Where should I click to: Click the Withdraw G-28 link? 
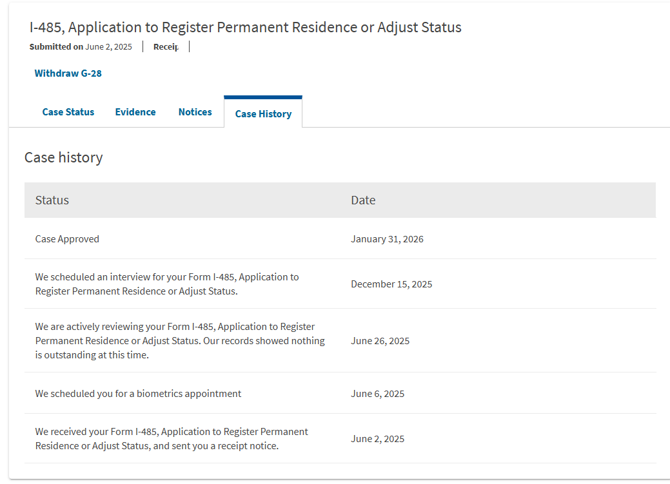coord(68,73)
